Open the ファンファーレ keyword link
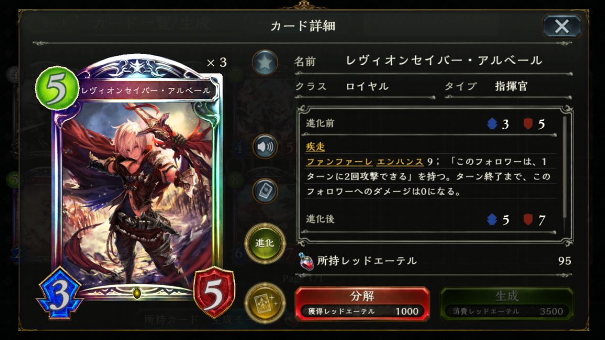605x340 pixels. coord(339,162)
